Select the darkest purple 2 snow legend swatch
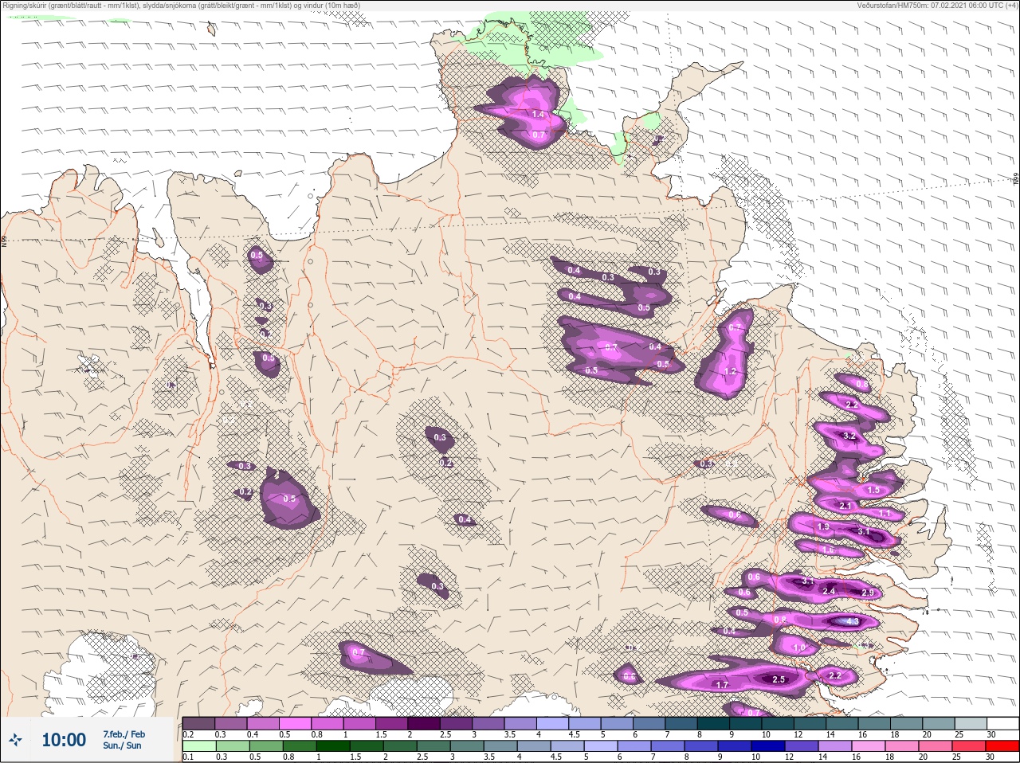Image resolution: width=1020 pixels, height=763 pixels. [424, 723]
